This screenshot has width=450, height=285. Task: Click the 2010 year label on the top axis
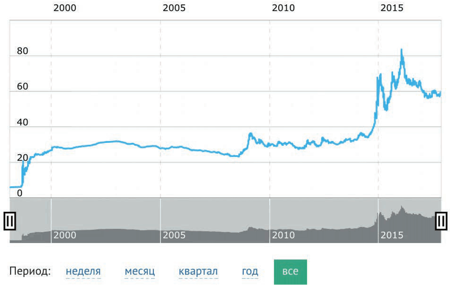pos(284,8)
